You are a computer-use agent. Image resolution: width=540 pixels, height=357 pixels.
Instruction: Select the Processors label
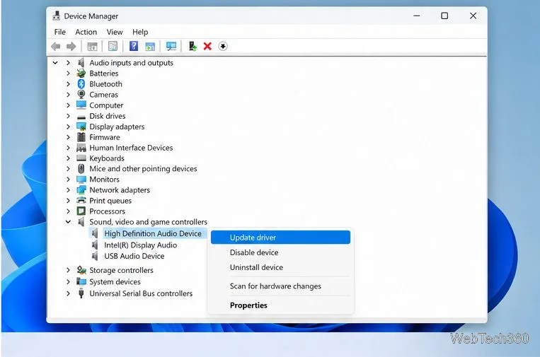(107, 211)
